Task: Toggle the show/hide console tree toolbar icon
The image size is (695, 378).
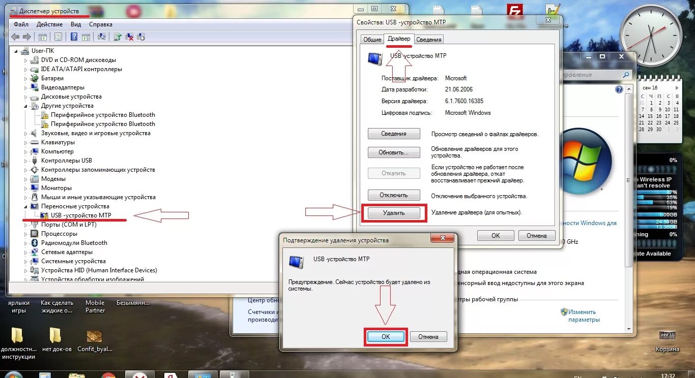Action: coord(43,37)
